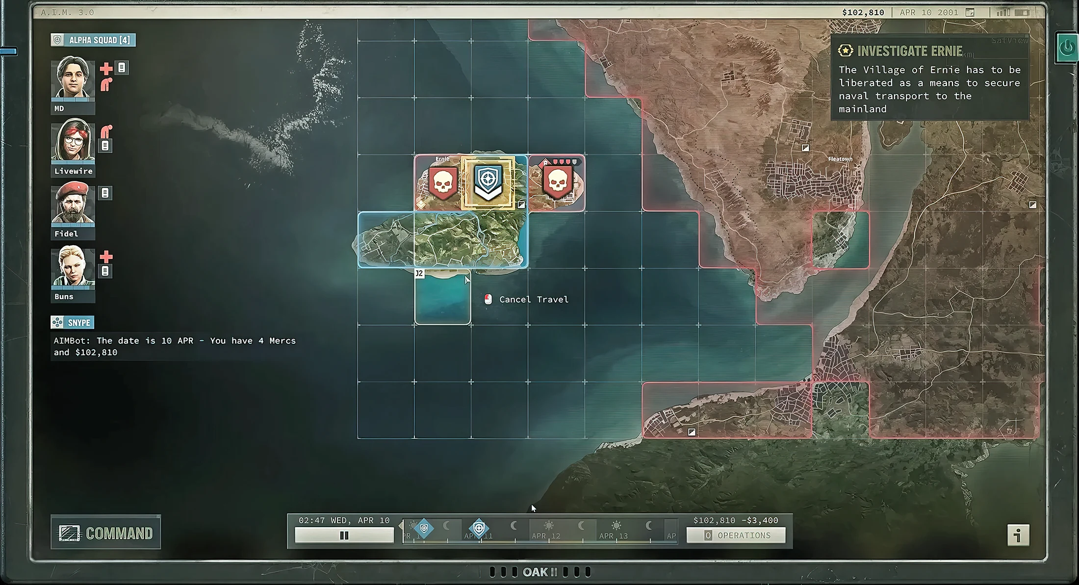Click the Alpha Squad shield icon
This screenshot has width=1079, height=585.
57,40
